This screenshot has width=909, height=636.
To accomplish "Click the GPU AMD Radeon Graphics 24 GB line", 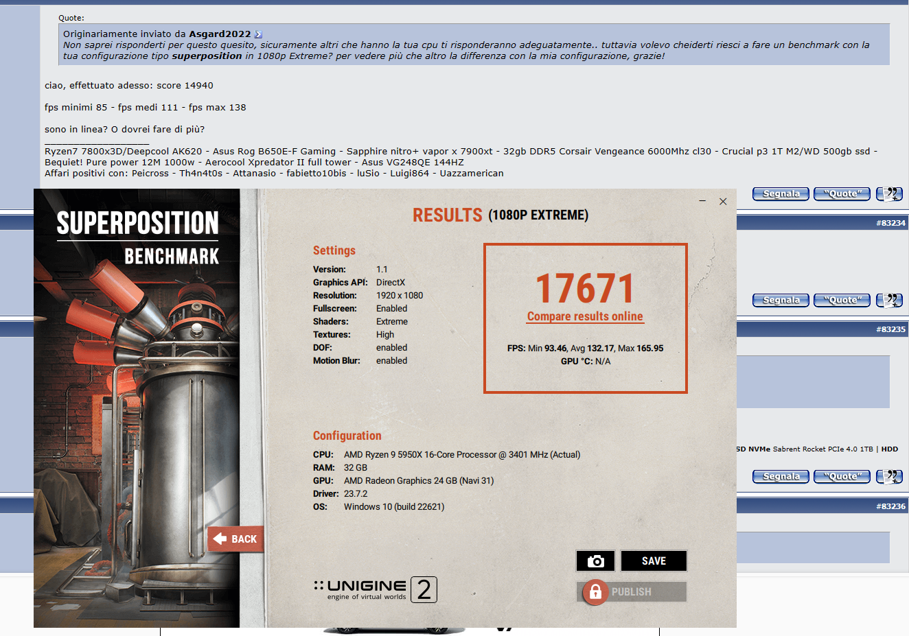I will [404, 481].
